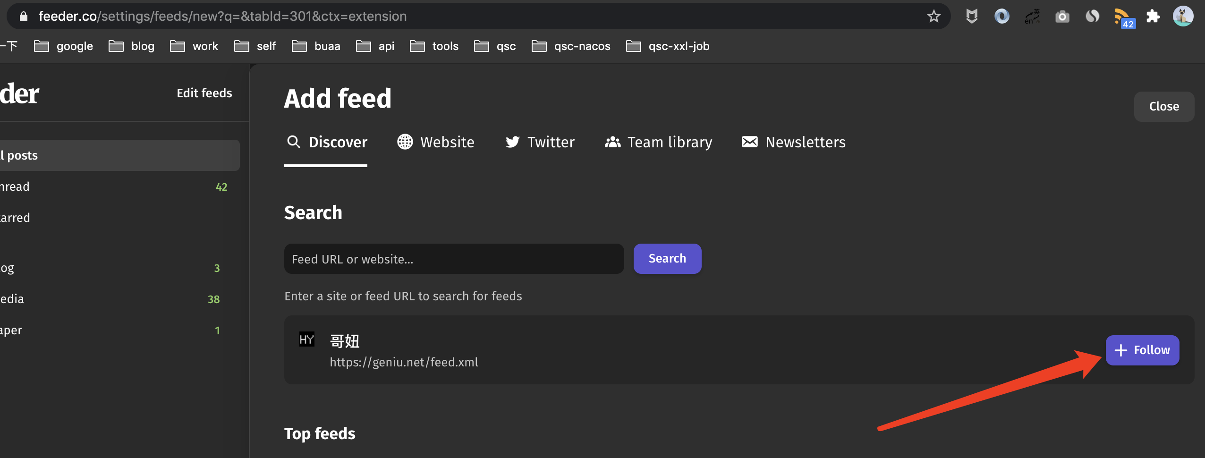This screenshot has width=1205, height=458.
Task: Open the work bookmarks folder
Action: 194,46
